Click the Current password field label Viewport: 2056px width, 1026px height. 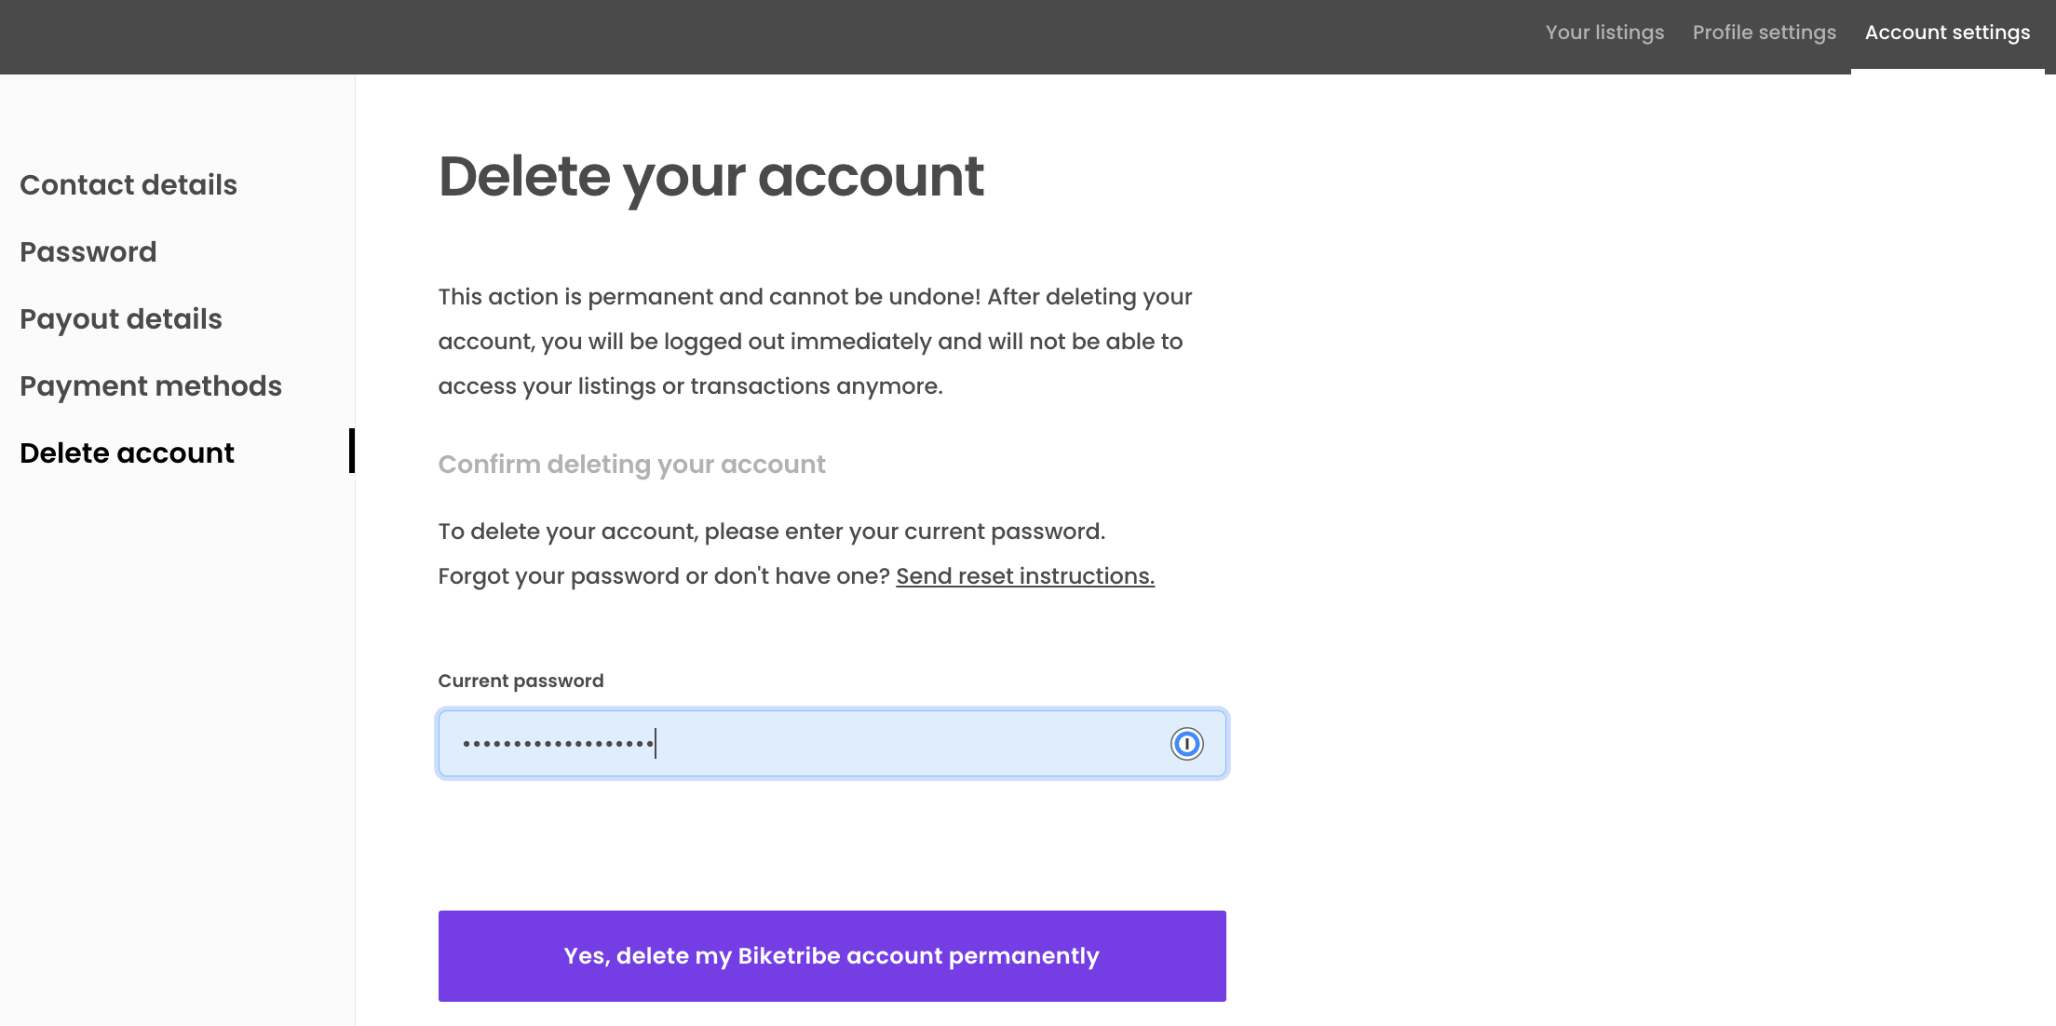[521, 681]
